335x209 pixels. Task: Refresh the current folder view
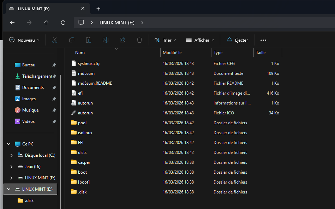63,23
